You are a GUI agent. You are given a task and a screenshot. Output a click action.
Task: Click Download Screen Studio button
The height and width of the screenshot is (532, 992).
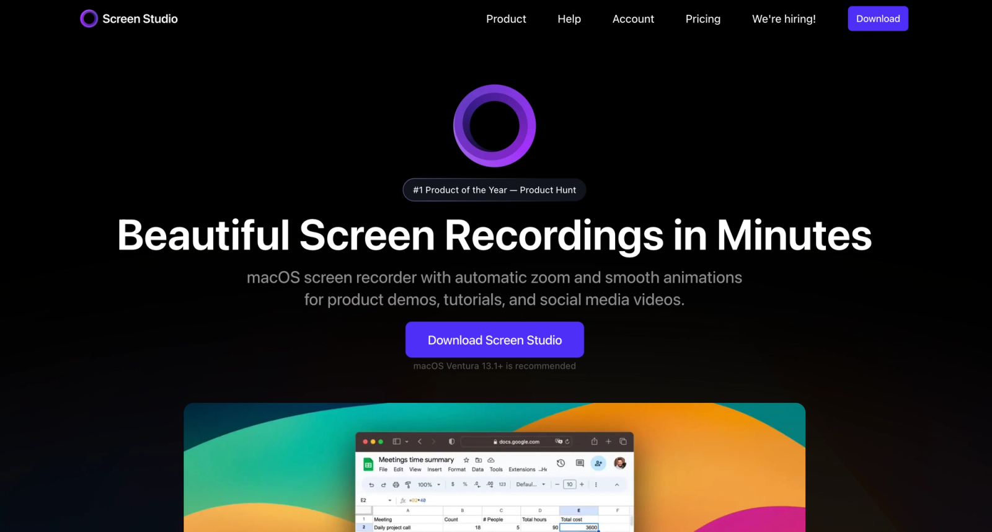point(495,340)
